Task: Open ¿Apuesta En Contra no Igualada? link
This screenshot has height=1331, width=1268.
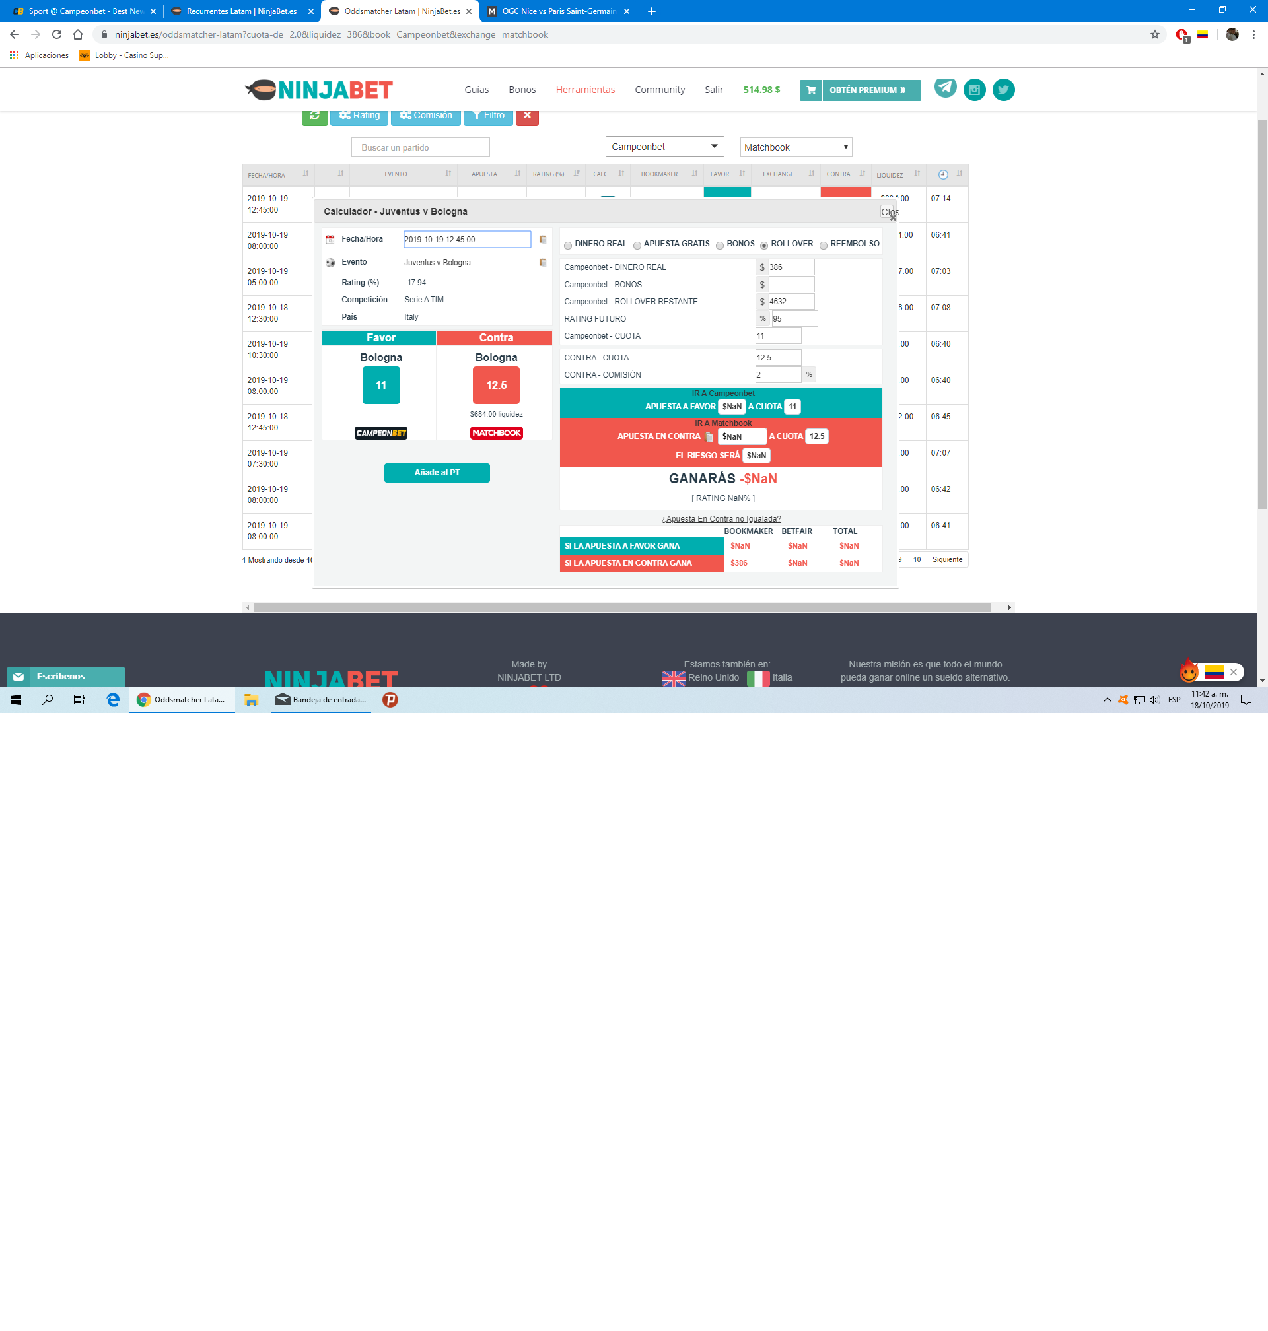Action: point(721,519)
